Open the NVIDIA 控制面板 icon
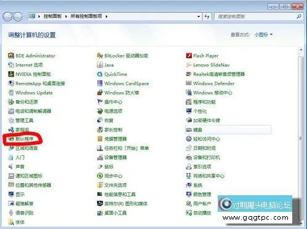Viewport: 307px width, 229px height. pos(11,74)
